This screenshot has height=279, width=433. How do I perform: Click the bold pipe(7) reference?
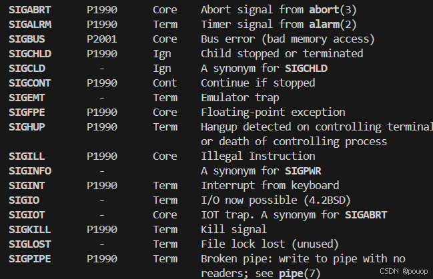pos(300,274)
